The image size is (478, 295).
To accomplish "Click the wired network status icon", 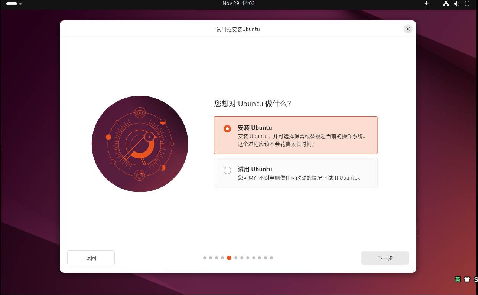I will 446,4.
